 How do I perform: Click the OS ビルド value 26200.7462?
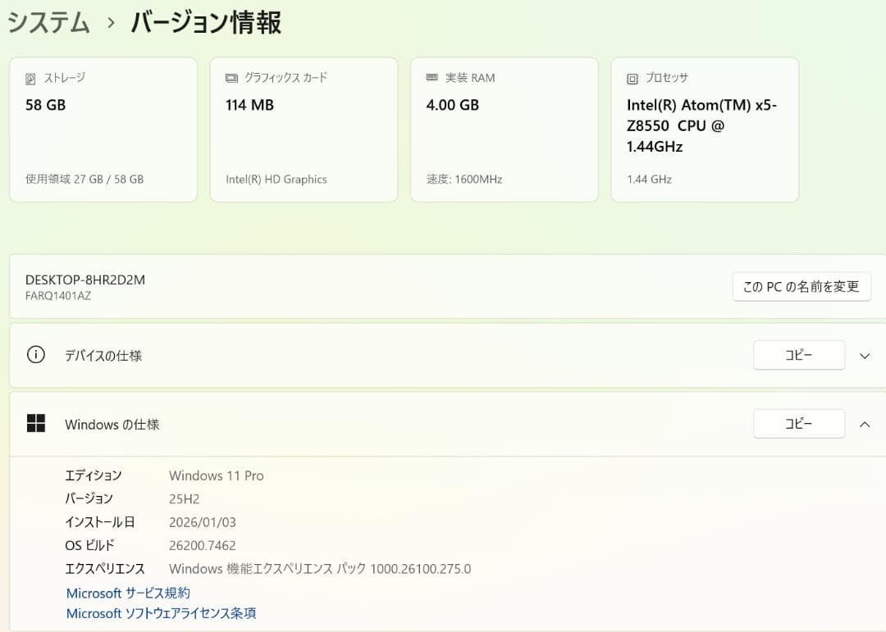coord(203,545)
